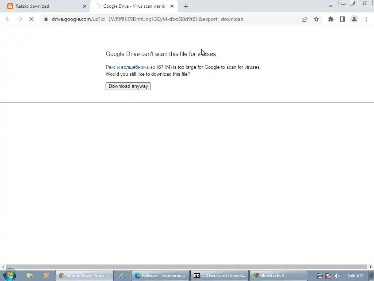The image size is (374, 281).
Task: Click the scroll left arrow
Action: coord(3,267)
